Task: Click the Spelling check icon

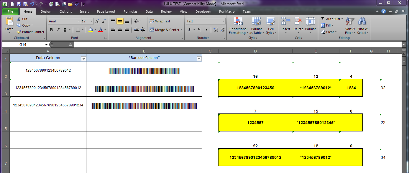Action: click(x=77, y=4)
